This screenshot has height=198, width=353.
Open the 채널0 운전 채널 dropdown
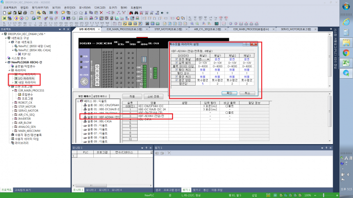pos(208,59)
